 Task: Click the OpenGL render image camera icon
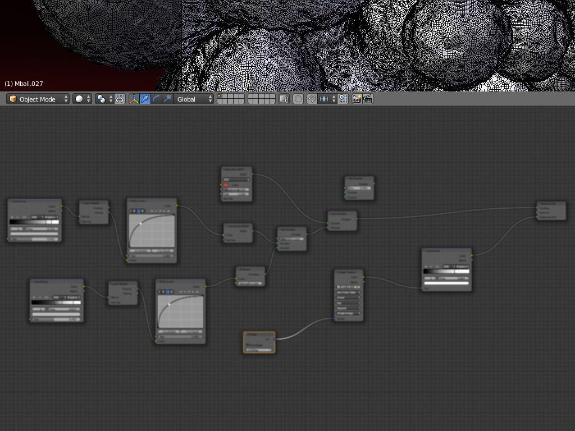click(x=357, y=99)
